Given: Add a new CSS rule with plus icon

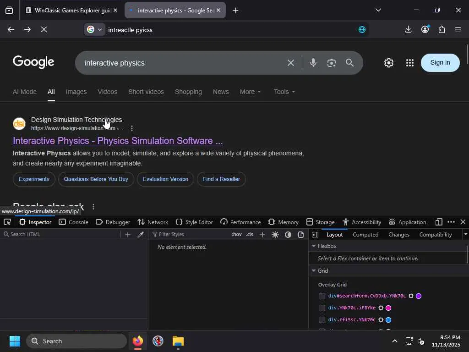Looking at the screenshot, I should (262, 234).
